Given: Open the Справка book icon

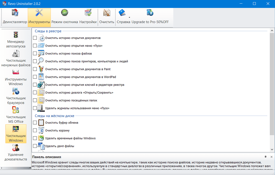Looking at the screenshot, I should (122, 13).
